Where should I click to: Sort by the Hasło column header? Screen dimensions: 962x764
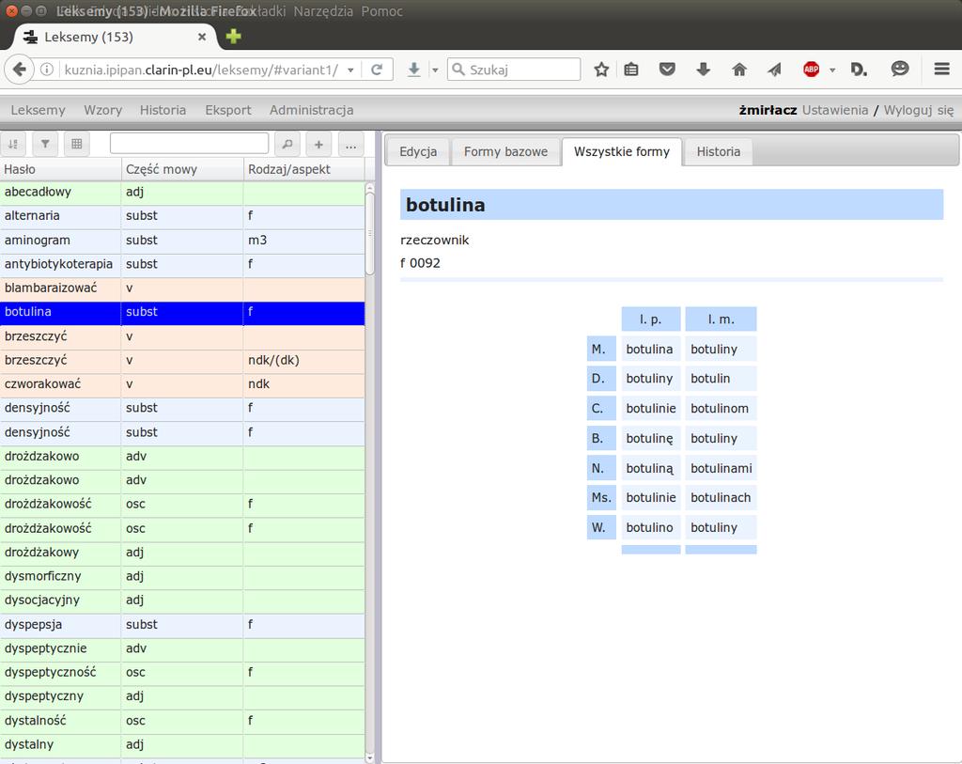tap(61, 169)
